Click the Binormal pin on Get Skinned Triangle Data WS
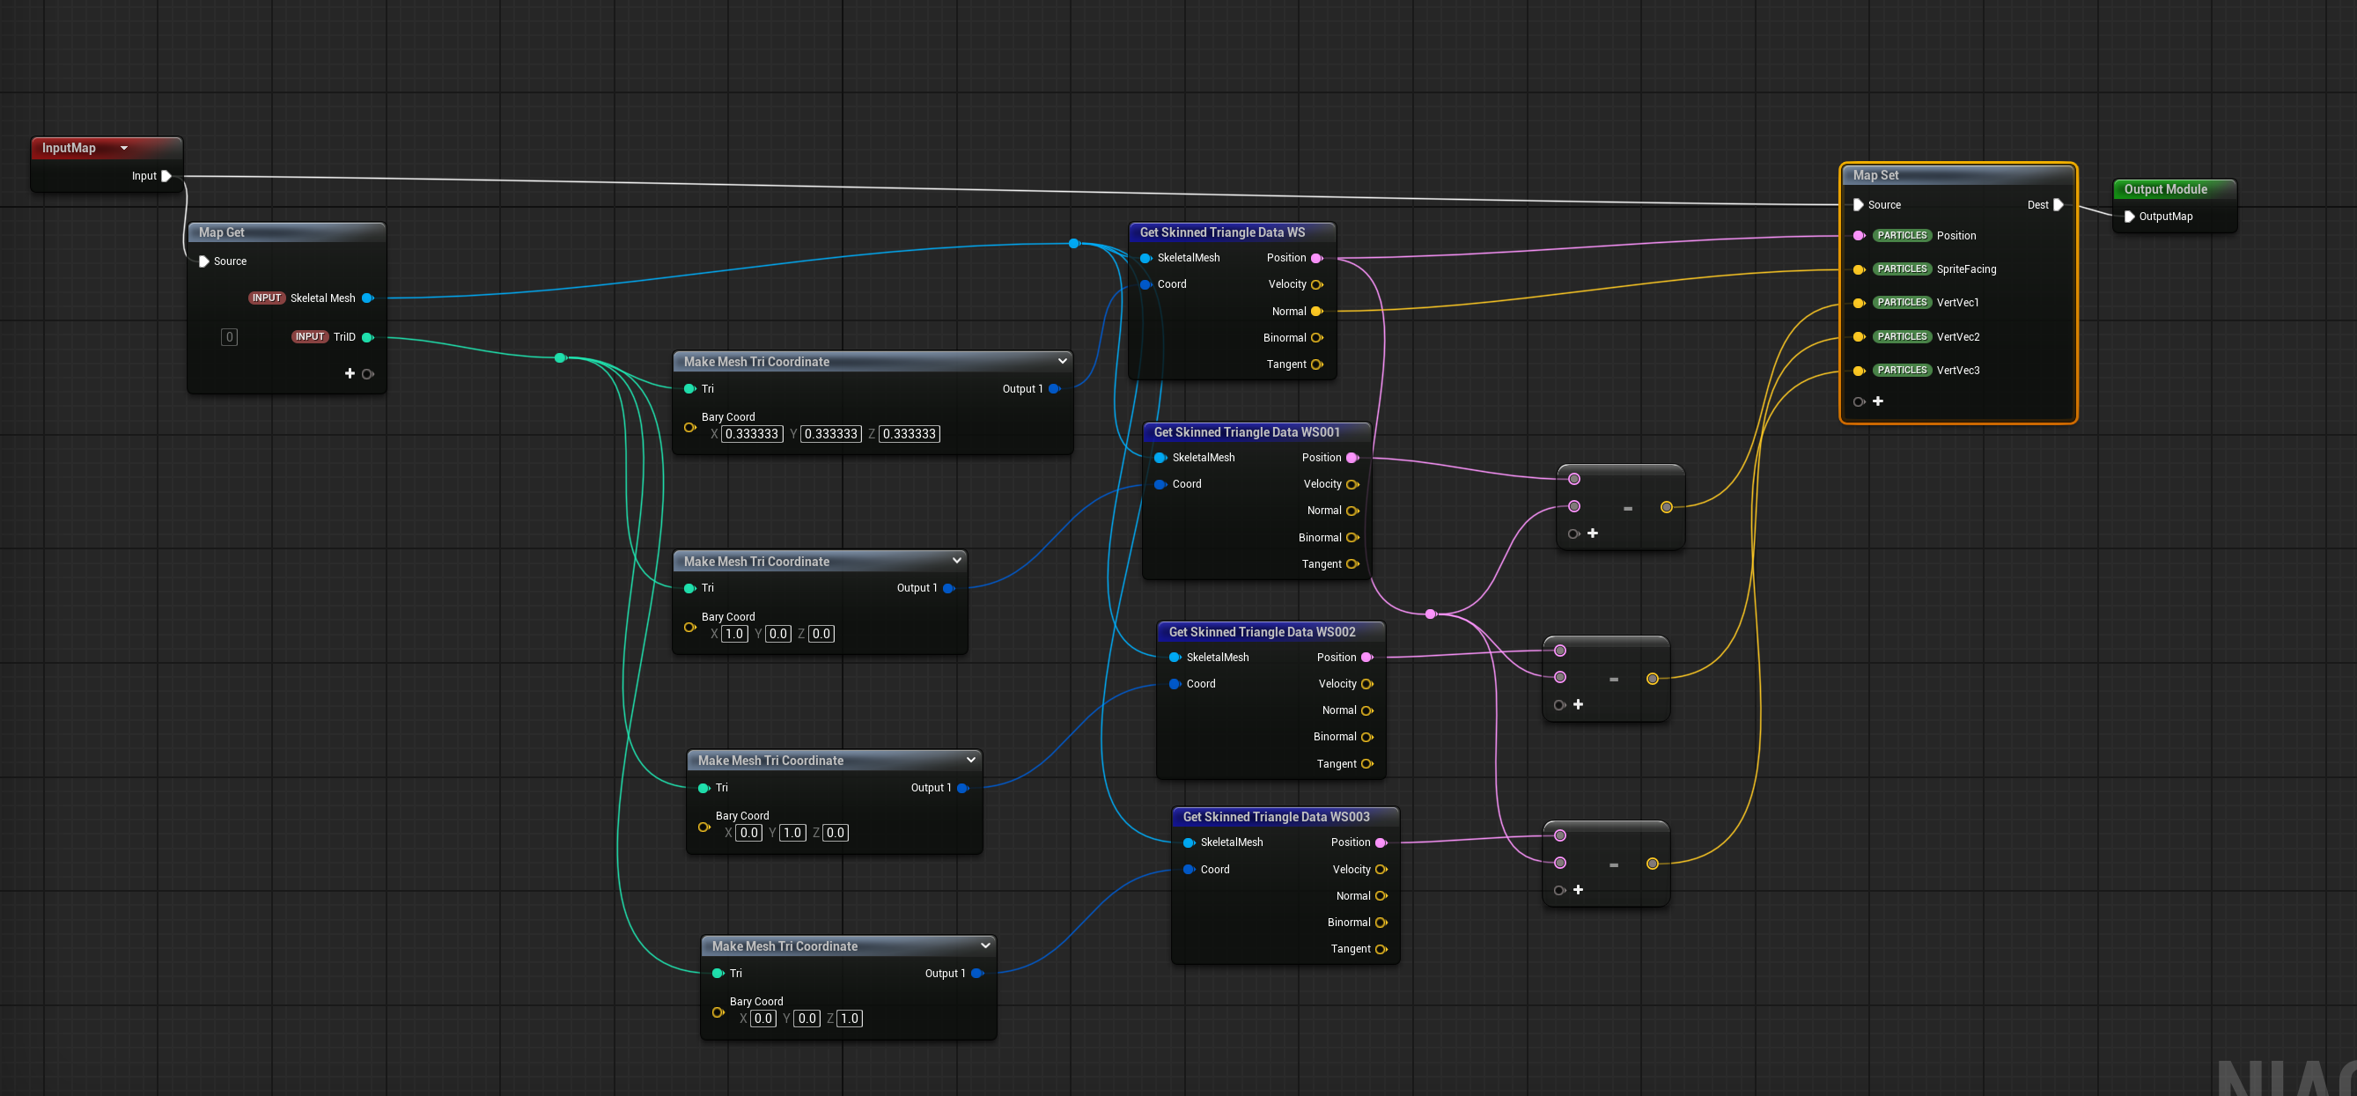This screenshot has height=1096, width=2357. 1316,339
